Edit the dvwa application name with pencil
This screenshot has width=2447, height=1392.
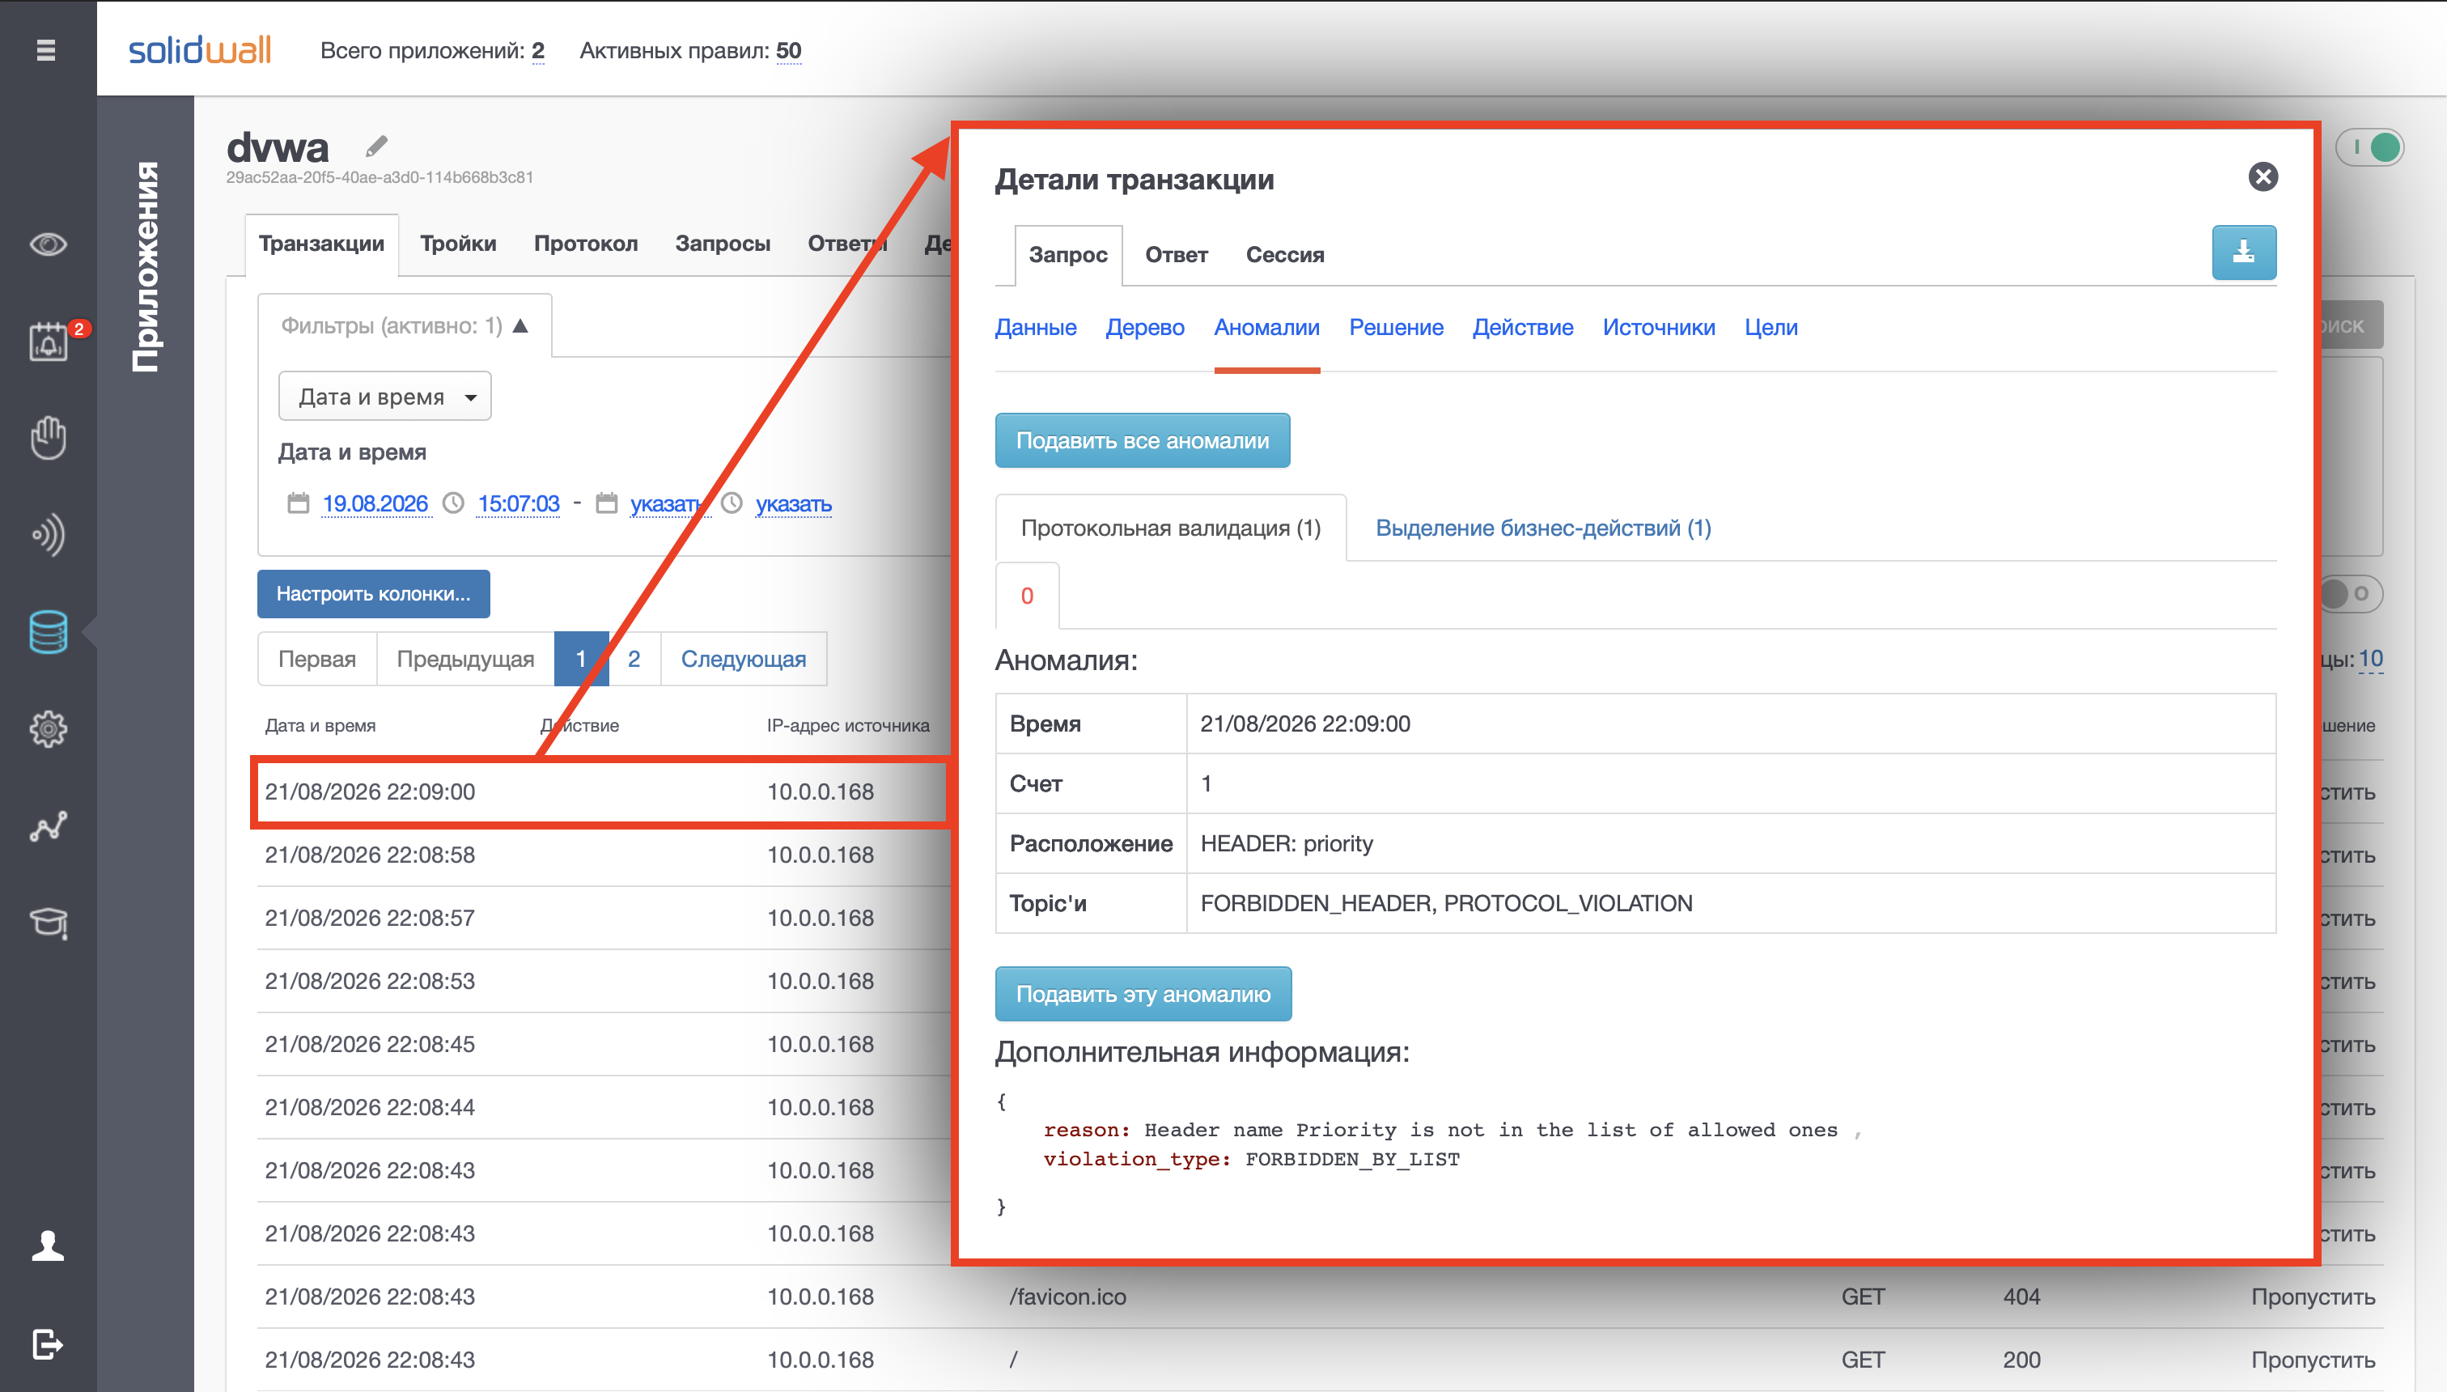pyautogui.click(x=376, y=146)
